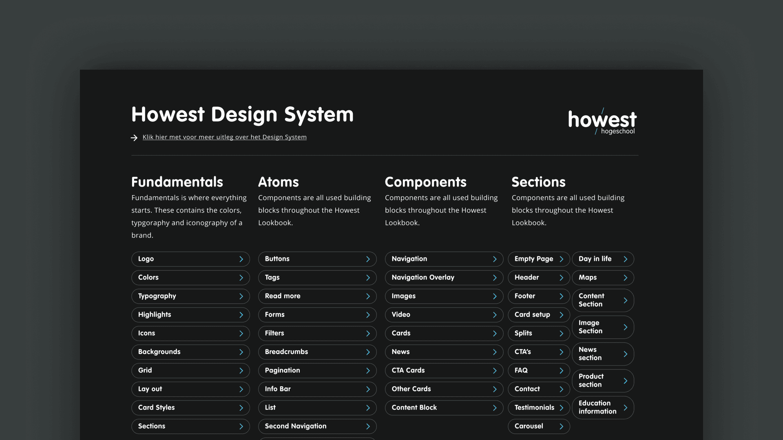This screenshot has width=783, height=440.
Task: Open the 'Klik hier' Design System explanation link
Action: click(x=224, y=137)
